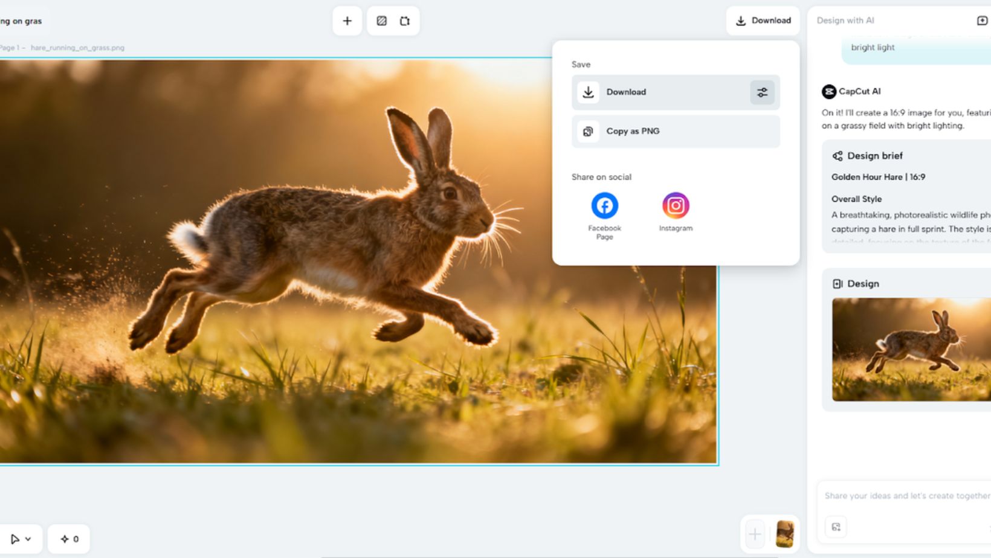The width and height of the screenshot is (991, 558).
Task: Click the sparkle credits counter showing 0
Action: point(69,539)
